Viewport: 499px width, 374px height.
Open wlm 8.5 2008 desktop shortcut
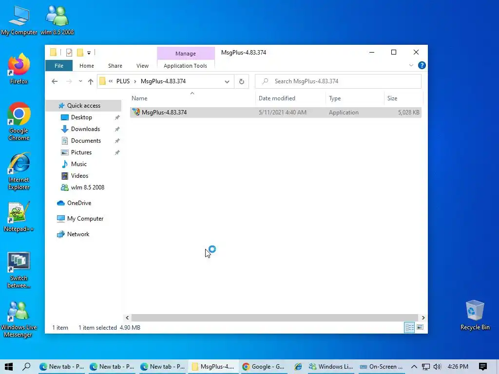point(57,20)
